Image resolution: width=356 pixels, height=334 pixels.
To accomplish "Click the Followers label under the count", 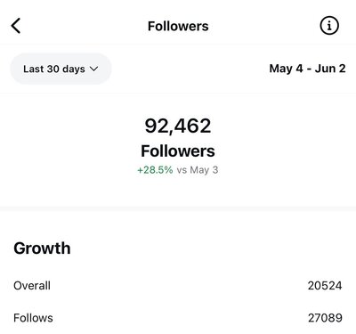I will click(178, 151).
